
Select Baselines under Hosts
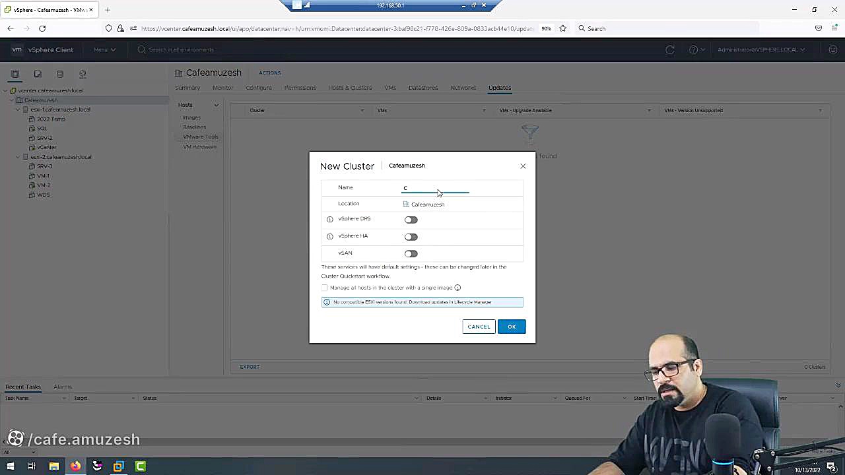(x=195, y=127)
